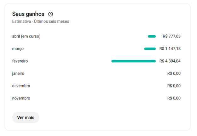Image resolution: width=197 pixels, height=136 pixels.
Task: Click dezembro's R$ 0,00 amount
Action: pos(174,86)
